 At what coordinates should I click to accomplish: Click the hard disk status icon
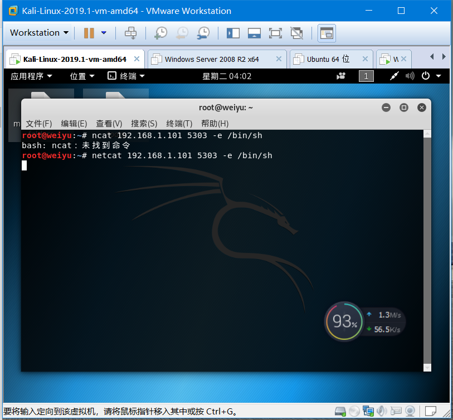[x=340, y=411]
